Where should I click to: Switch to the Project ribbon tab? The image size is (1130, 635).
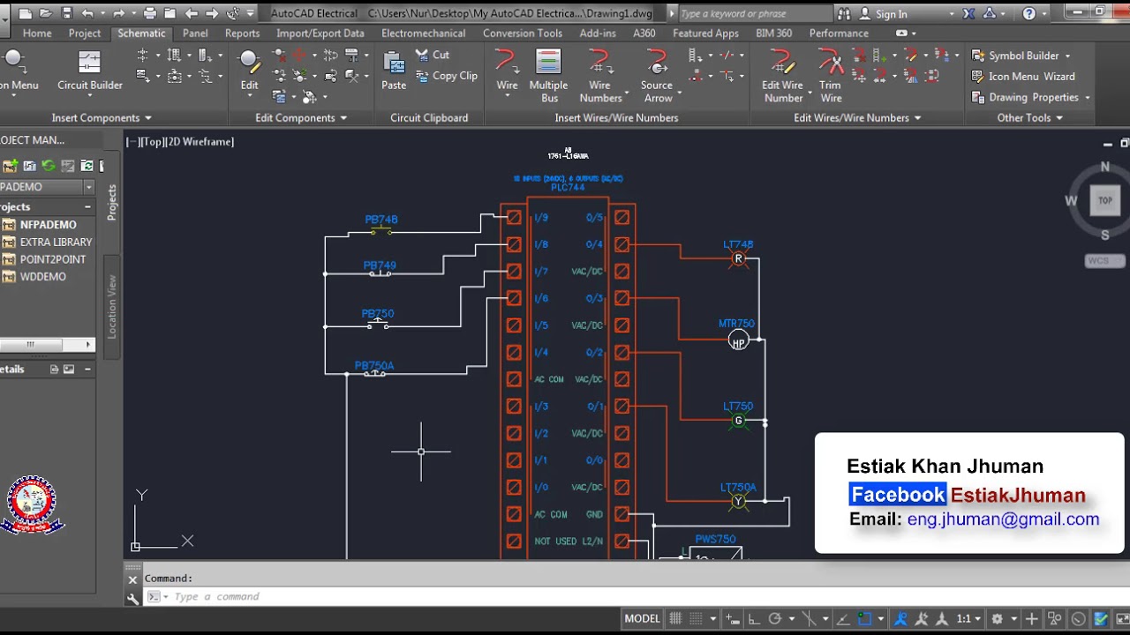[85, 34]
